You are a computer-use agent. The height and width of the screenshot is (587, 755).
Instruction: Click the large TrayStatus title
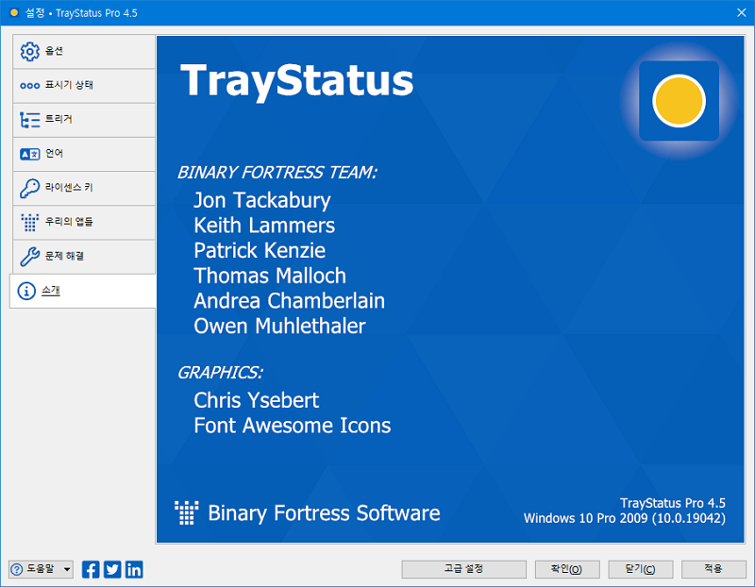296,81
